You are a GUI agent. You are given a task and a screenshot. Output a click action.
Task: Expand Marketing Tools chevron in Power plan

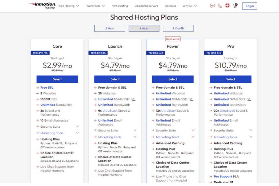pos(193,137)
